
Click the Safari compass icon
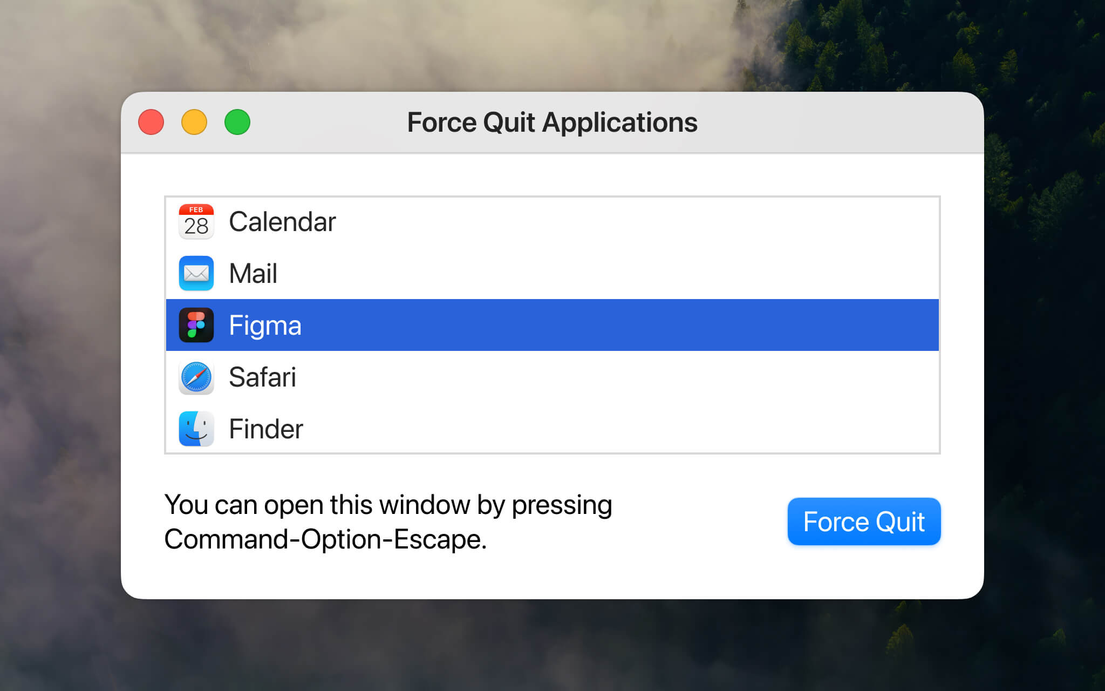point(196,377)
